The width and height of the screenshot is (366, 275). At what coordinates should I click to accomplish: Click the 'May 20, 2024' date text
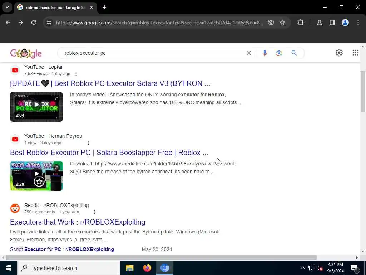pos(157,249)
